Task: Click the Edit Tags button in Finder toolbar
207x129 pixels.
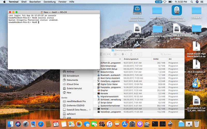Action: tap(139, 54)
